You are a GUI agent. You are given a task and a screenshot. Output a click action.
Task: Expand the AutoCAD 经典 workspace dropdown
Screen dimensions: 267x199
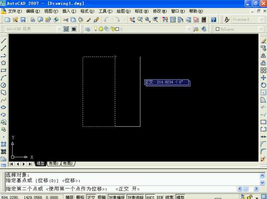coord(59,29)
